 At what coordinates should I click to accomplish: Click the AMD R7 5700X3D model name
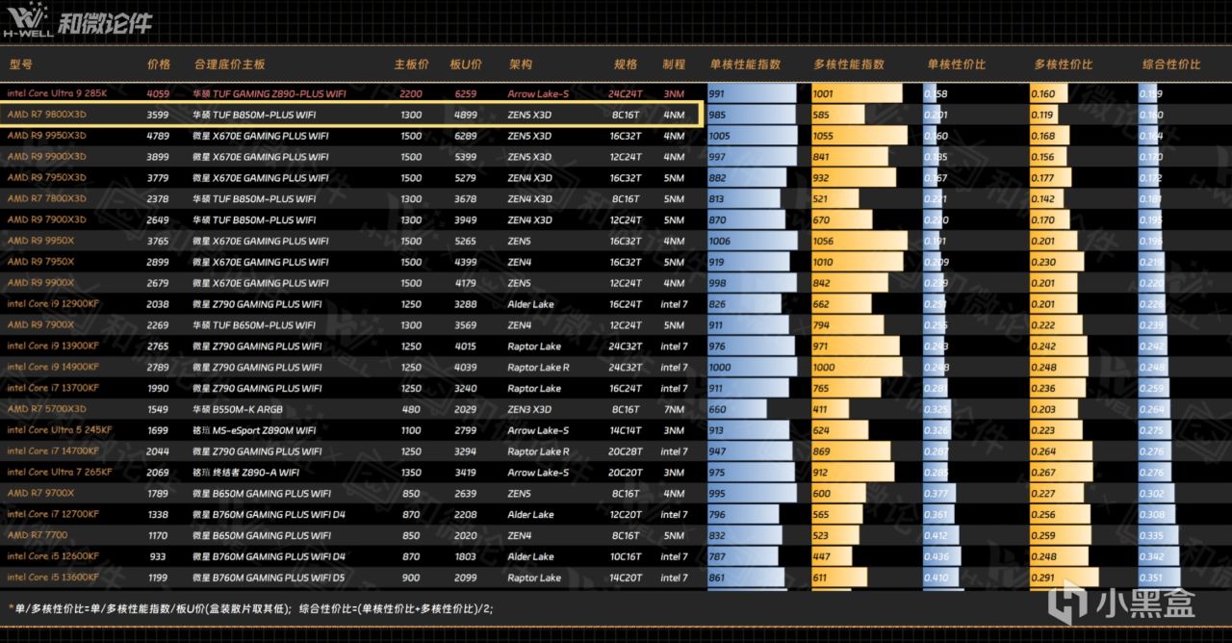(46, 409)
